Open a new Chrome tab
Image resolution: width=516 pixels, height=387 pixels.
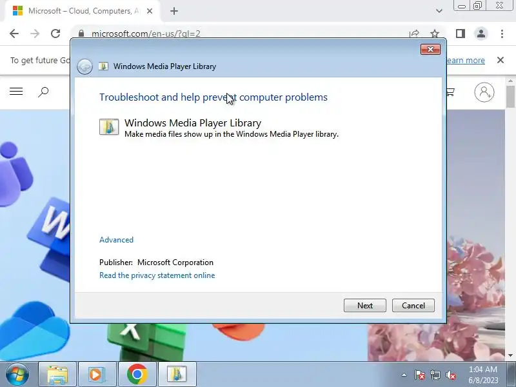point(174,11)
